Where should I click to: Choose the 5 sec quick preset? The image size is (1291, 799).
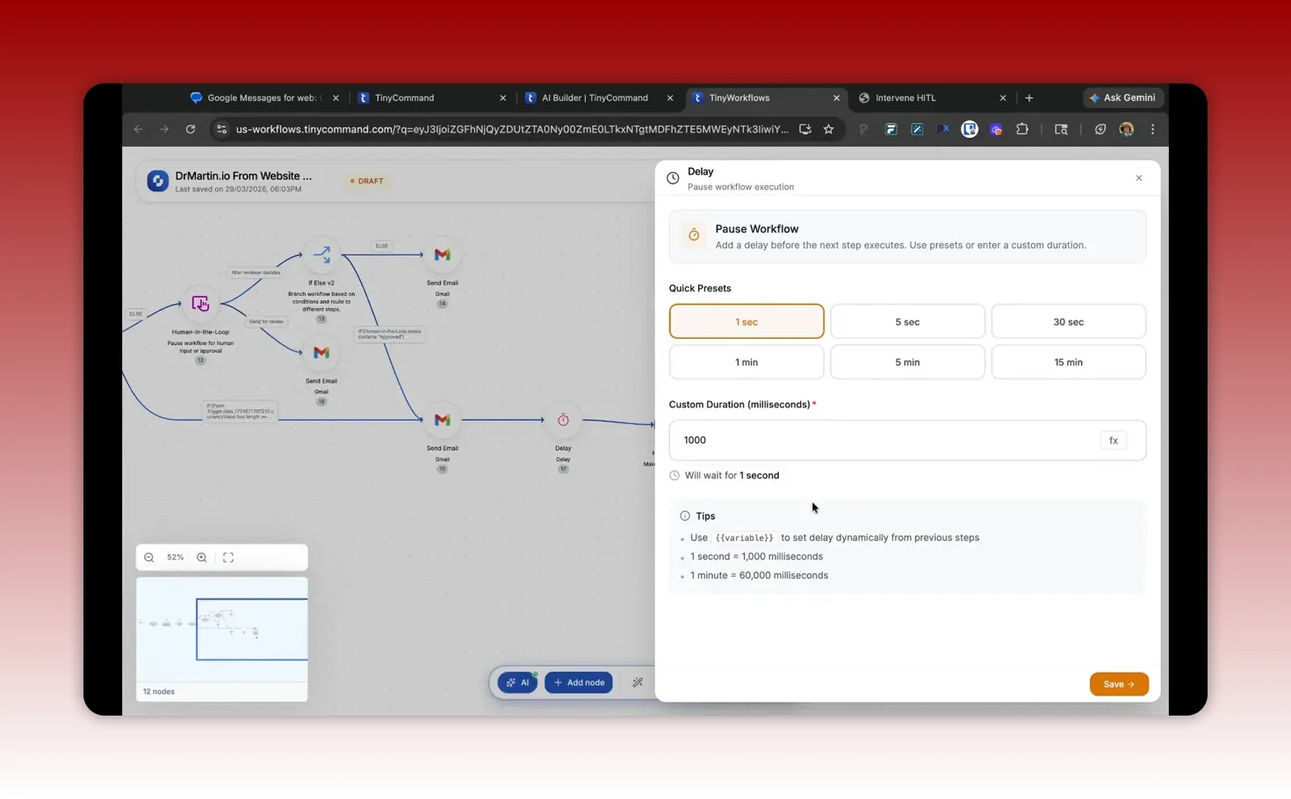pos(907,321)
